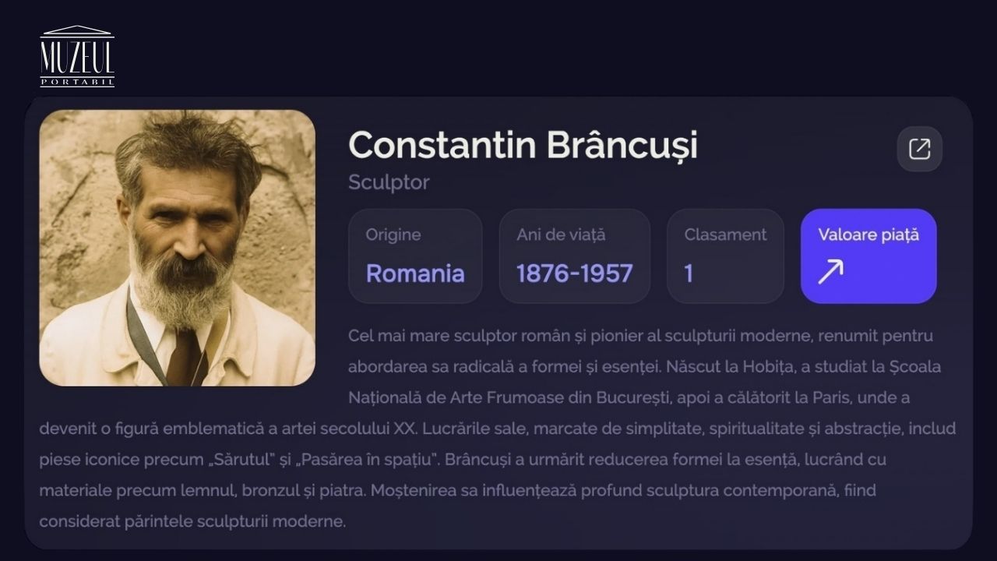Click the "Ani de viață" label
997x561 pixels.
pyautogui.click(x=561, y=235)
